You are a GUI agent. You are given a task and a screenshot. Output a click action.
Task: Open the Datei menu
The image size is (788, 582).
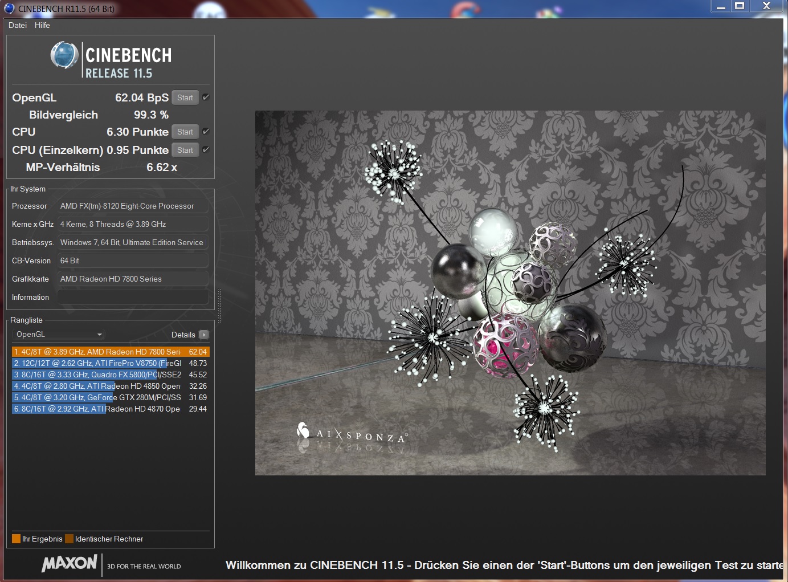[18, 25]
